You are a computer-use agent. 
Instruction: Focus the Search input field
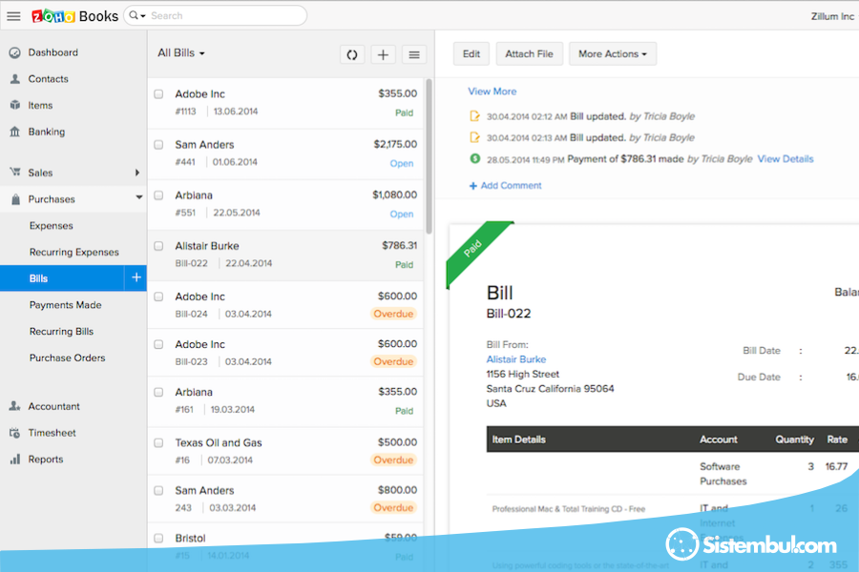[225, 16]
